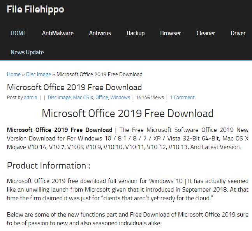The width and height of the screenshot is (252, 231).
Task: Open the admin author link
Action: coord(30,98)
